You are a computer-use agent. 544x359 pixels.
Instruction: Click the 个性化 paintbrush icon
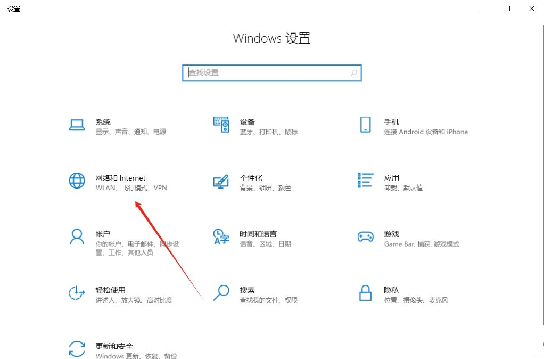(x=221, y=181)
